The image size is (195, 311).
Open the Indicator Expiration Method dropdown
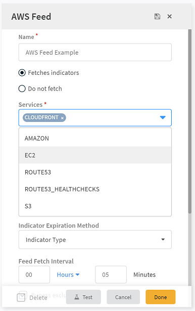[95, 239]
